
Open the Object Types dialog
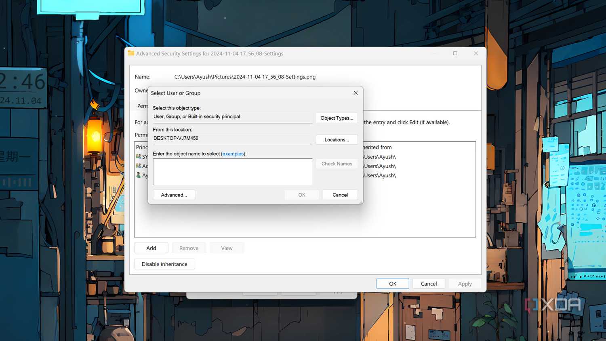337,118
